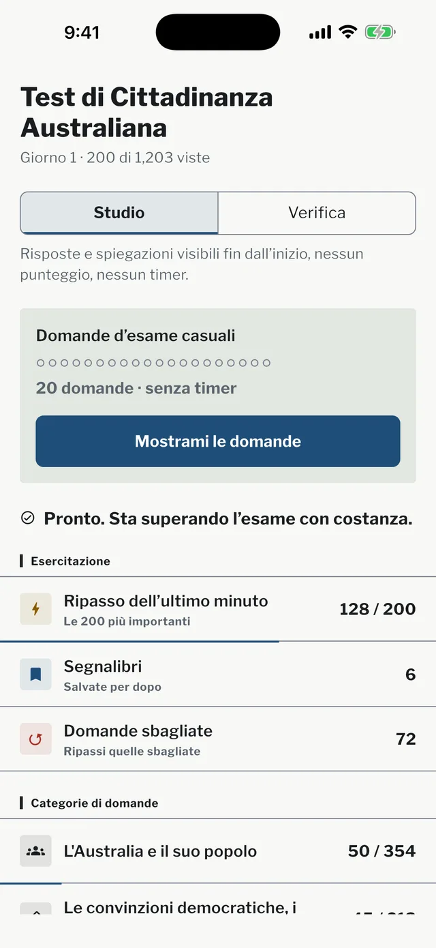Image resolution: width=436 pixels, height=948 pixels.
Task: Open Ripasso dell'ultimo minuto practice set
Action: tap(218, 609)
